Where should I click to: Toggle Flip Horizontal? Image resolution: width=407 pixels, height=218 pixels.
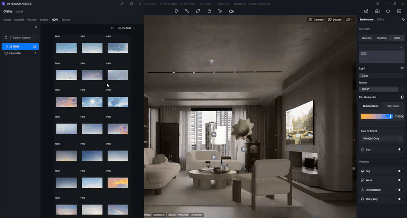(402, 97)
